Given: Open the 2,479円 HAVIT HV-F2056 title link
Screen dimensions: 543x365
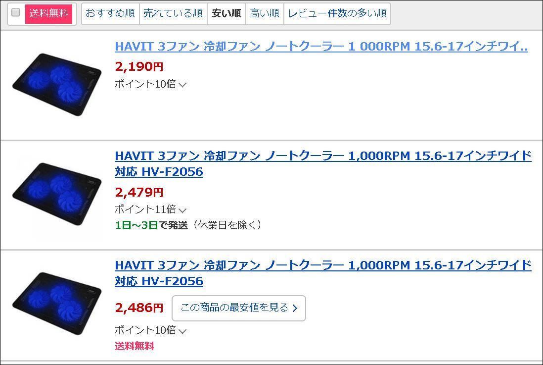Looking at the screenshot, I should [323, 163].
